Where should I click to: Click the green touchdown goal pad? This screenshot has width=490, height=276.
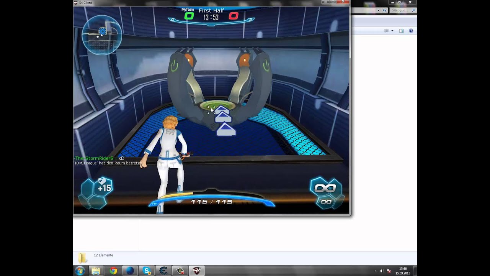click(x=218, y=105)
